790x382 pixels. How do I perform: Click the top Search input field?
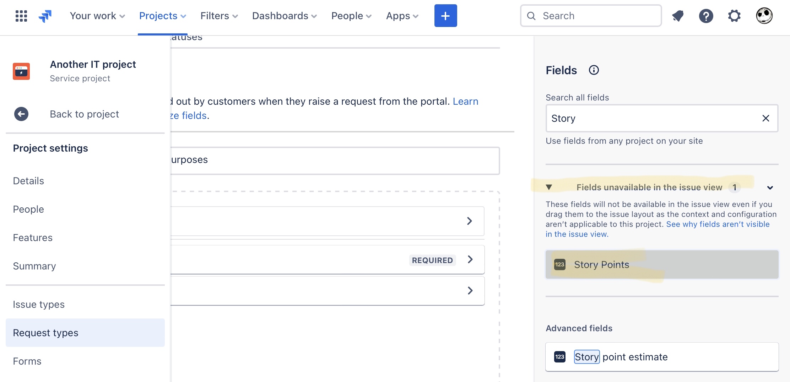click(x=591, y=16)
